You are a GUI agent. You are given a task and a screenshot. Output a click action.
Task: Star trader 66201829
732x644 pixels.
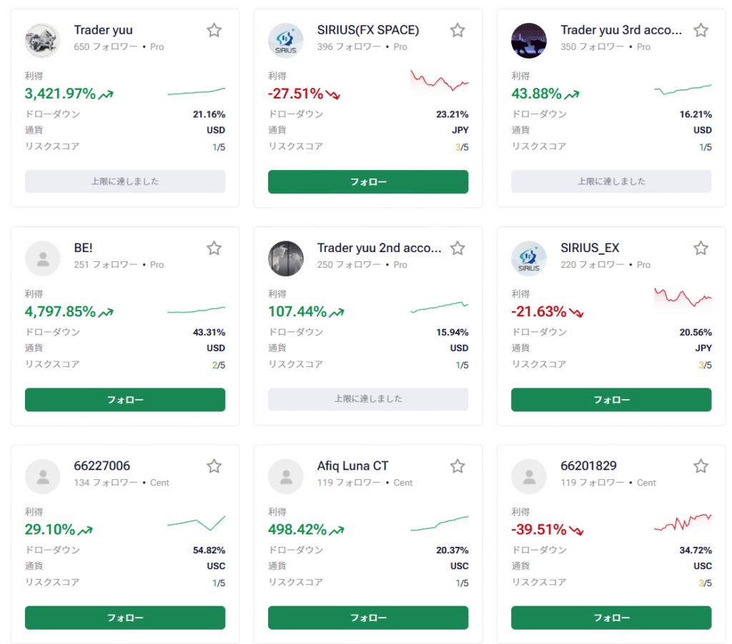[x=701, y=466]
